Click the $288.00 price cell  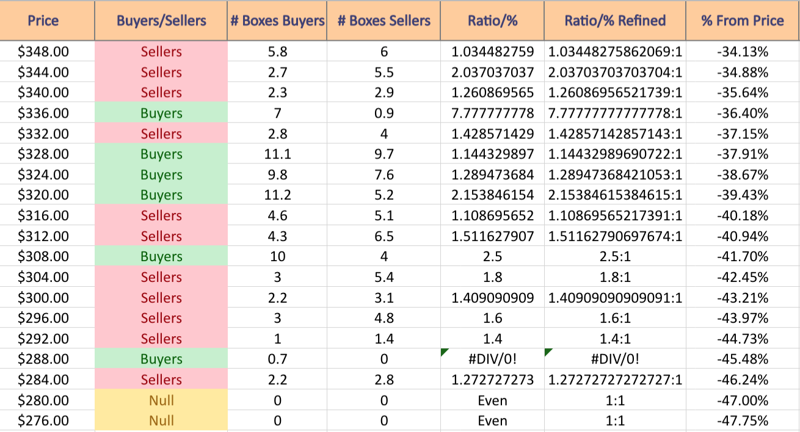point(47,359)
